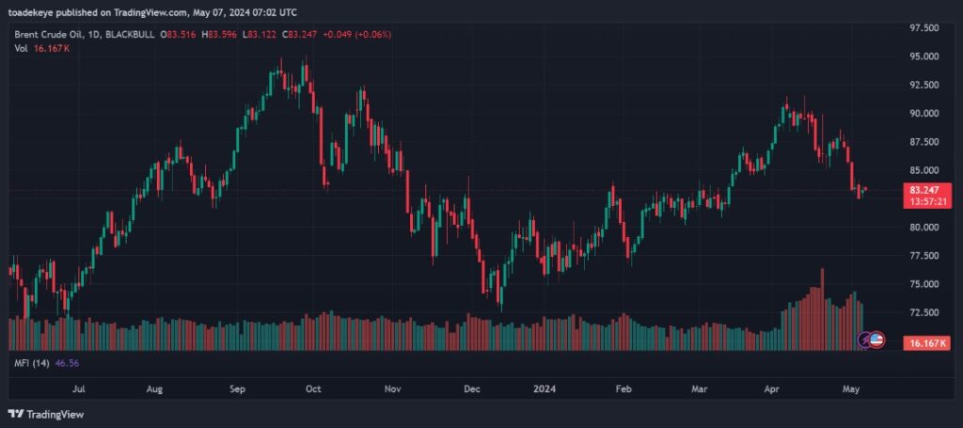Click the Jul label on time axis
Screen dimensions: 963x428
pos(79,388)
